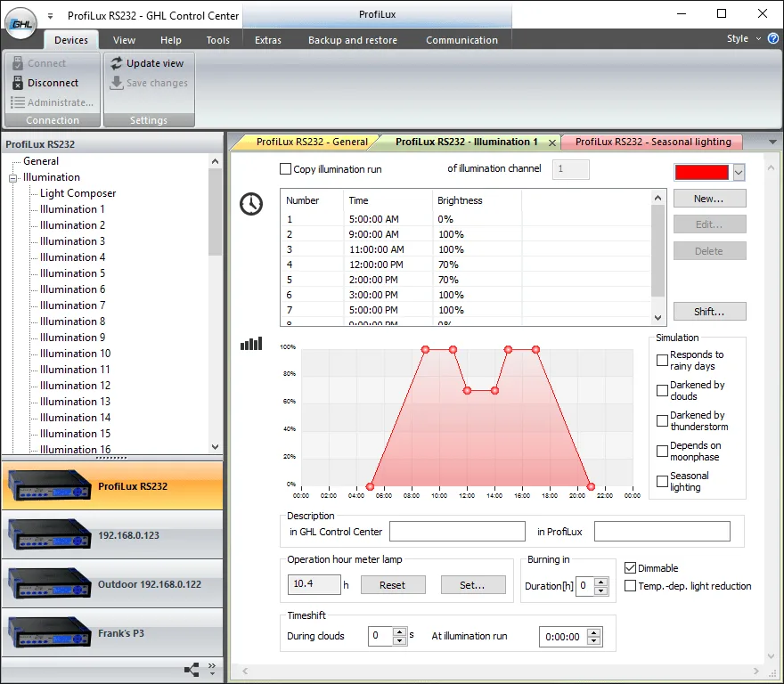Image resolution: width=784 pixels, height=684 pixels.
Task: Open the Backup and restore tab
Action: [353, 40]
